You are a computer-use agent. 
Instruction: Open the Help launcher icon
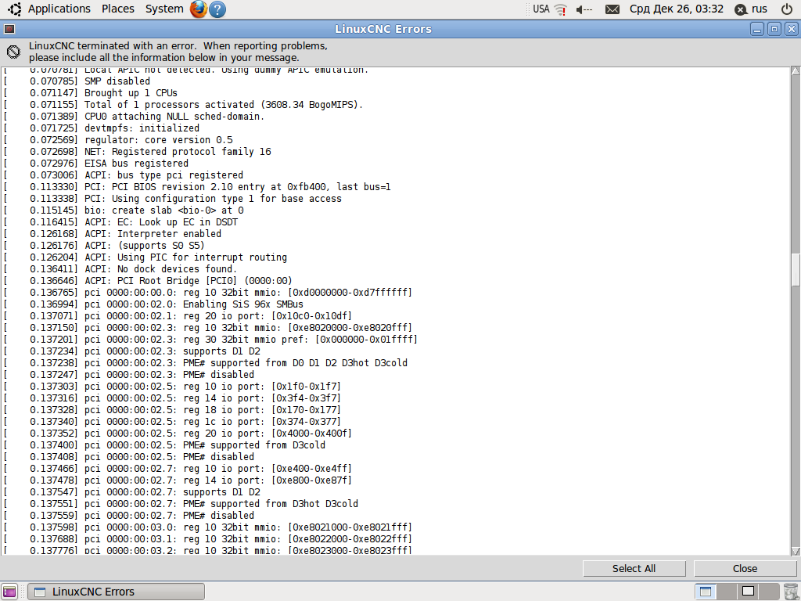[x=217, y=9]
